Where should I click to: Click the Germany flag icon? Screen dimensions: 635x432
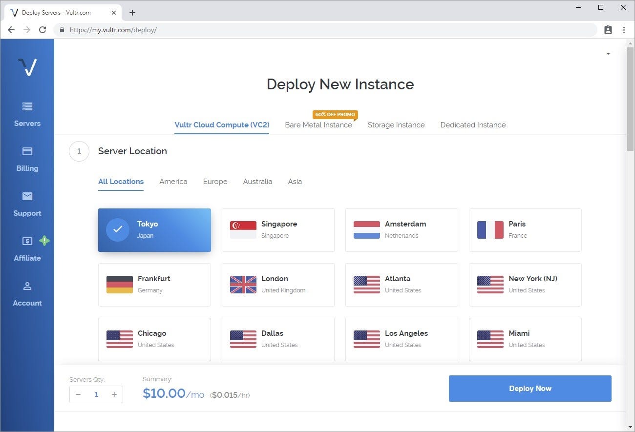[x=120, y=285]
